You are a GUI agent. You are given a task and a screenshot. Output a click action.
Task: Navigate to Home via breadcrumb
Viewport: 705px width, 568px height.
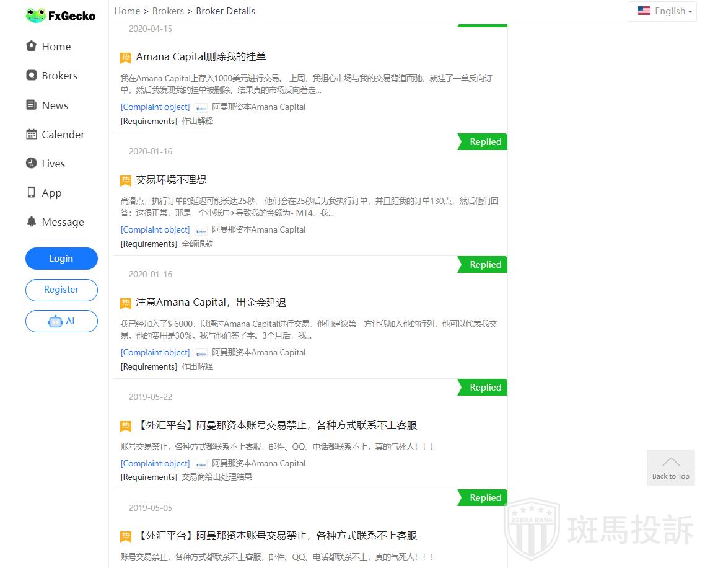(x=127, y=11)
